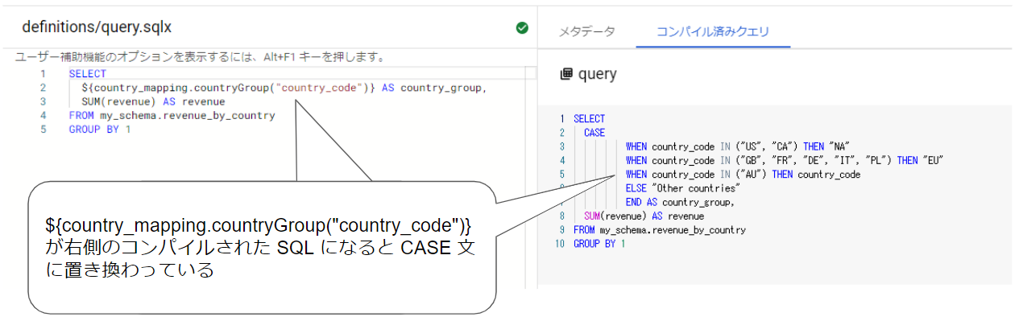Image resolution: width=1019 pixels, height=321 pixels.
Task: Click the FROM my_schema.revenue_by_country line in editor
Action: point(172,115)
